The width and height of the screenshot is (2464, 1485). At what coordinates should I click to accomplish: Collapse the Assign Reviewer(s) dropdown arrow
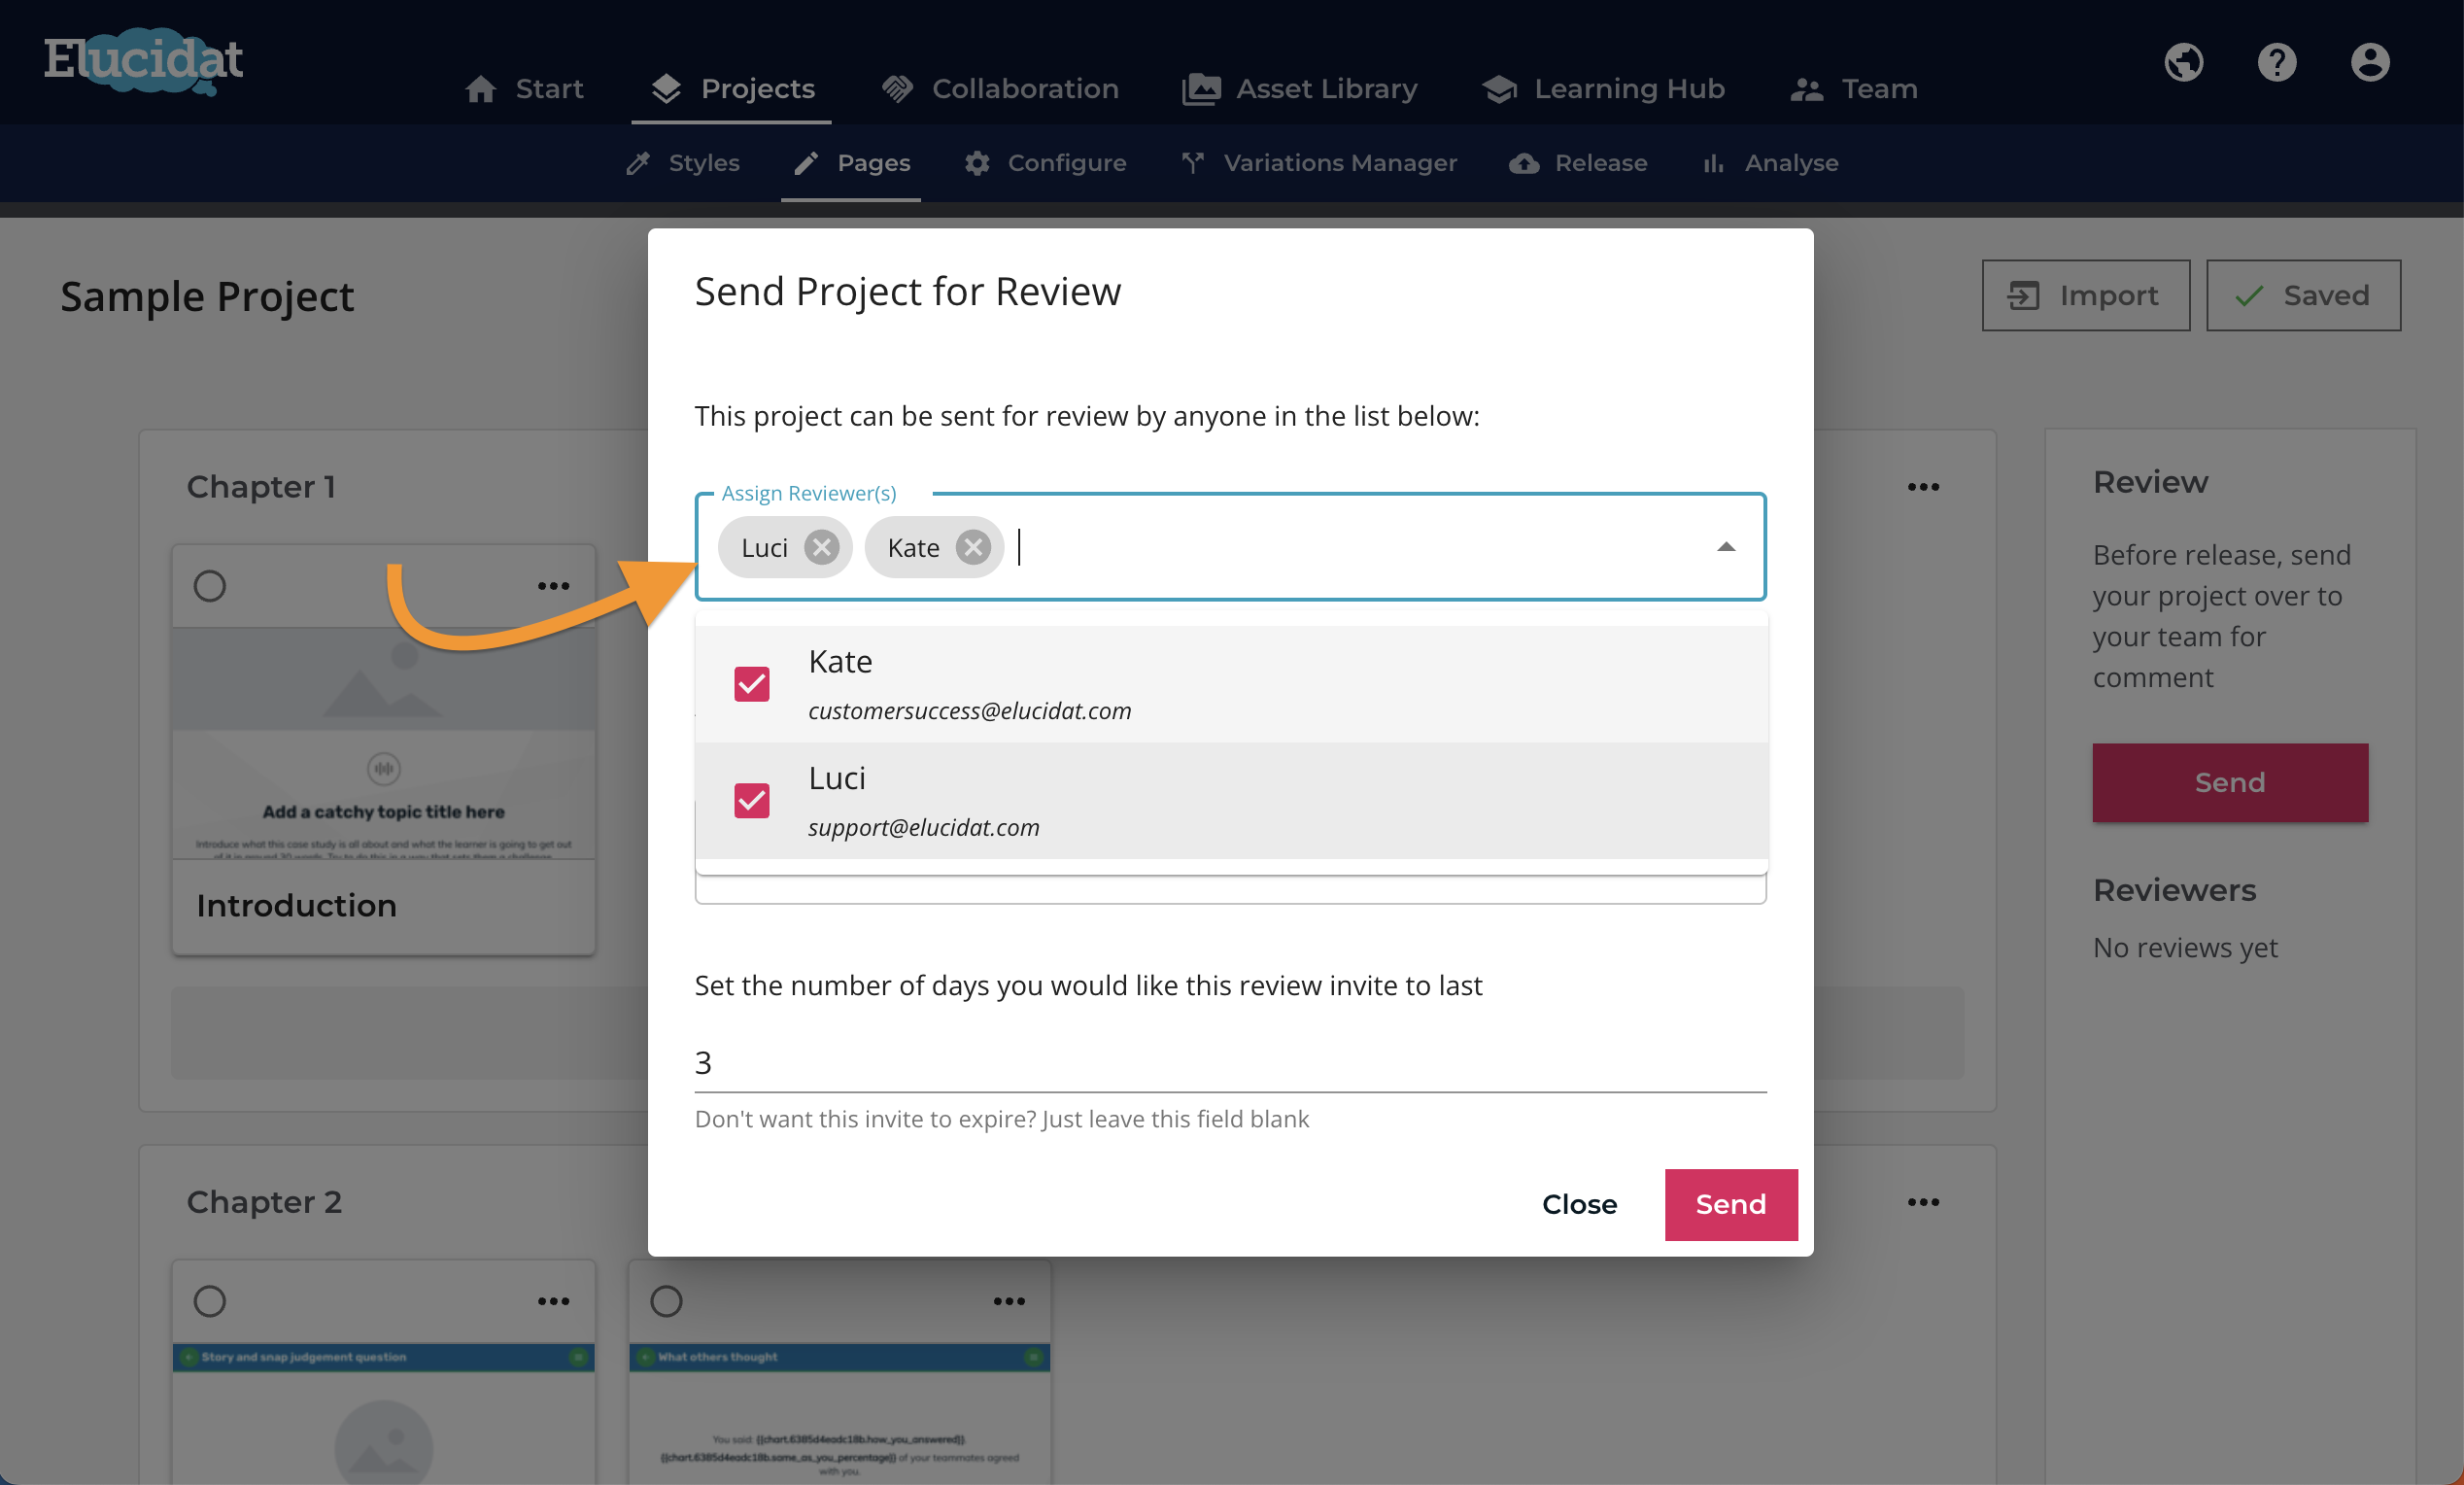point(1726,547)
